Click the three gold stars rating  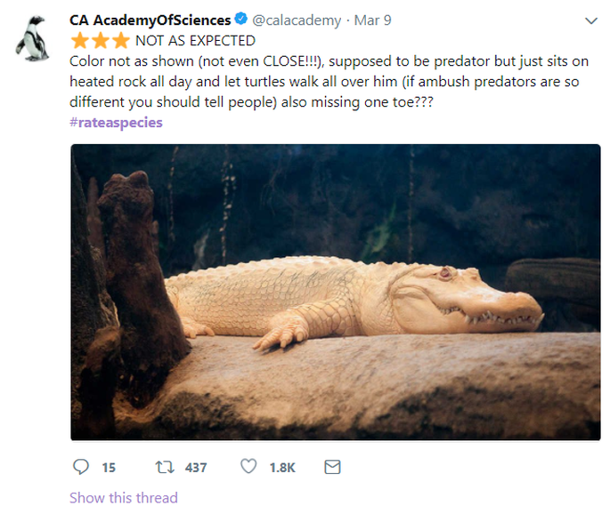(101, 40)
